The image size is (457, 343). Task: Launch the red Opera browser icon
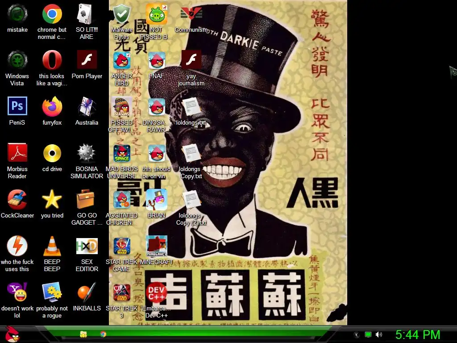(52, 60)
